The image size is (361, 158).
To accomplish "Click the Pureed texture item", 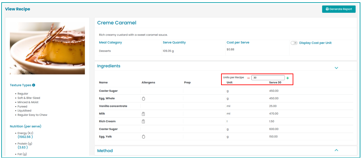I will point(22,106).
